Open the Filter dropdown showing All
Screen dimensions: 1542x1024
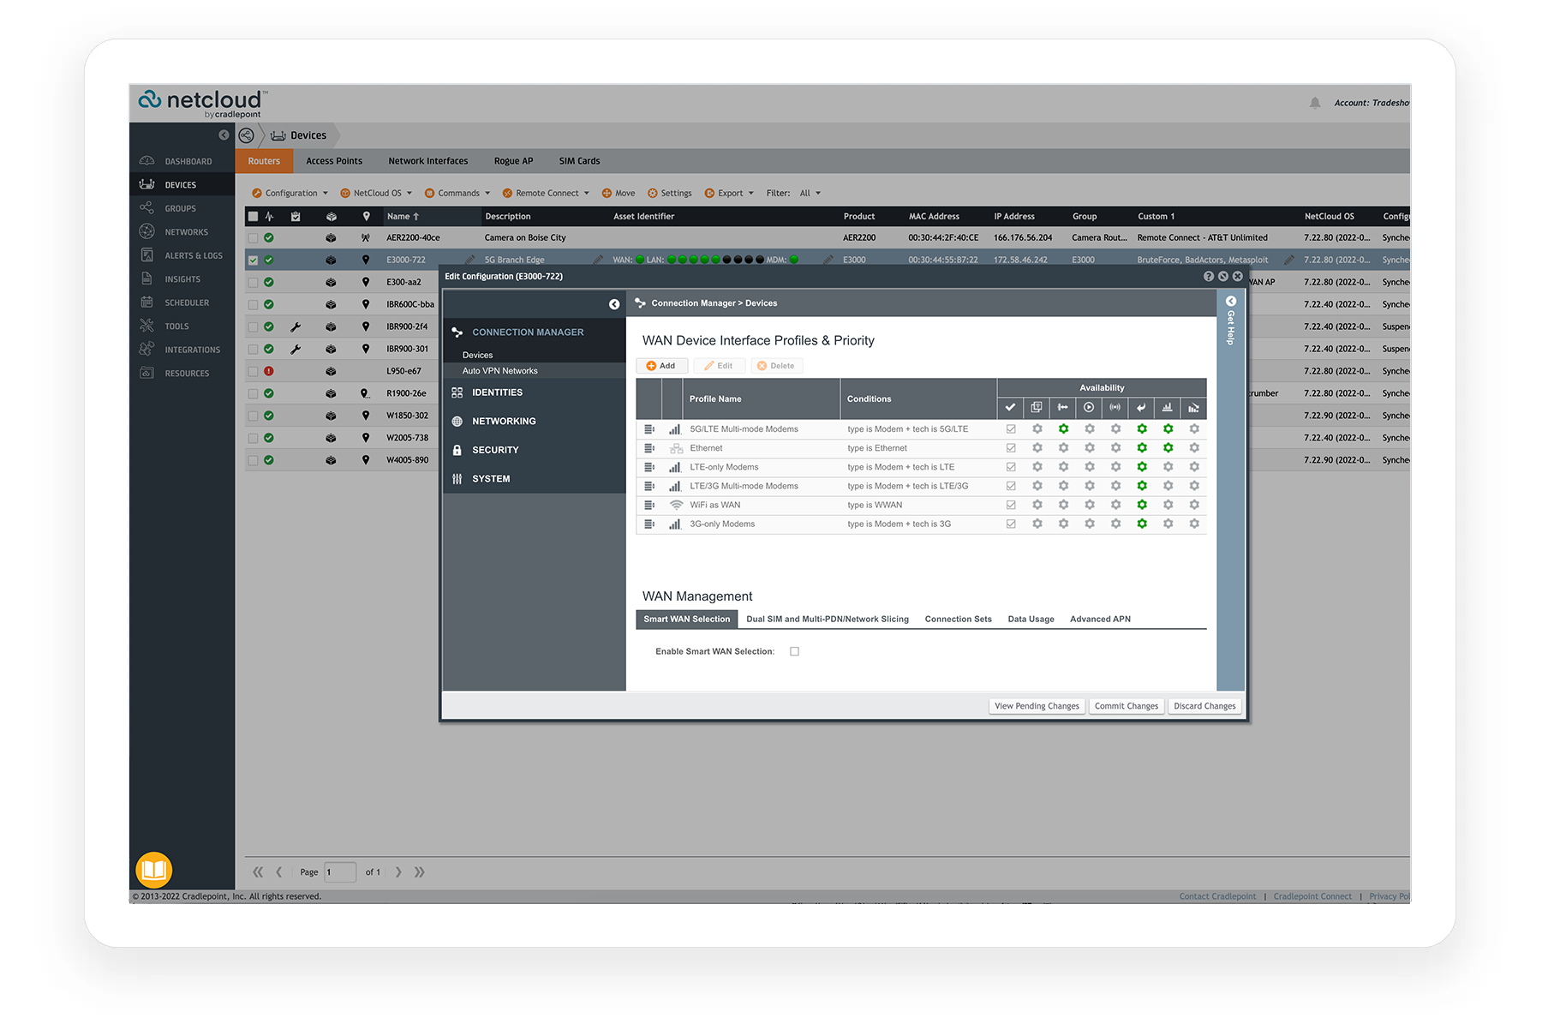coord(806,193)
